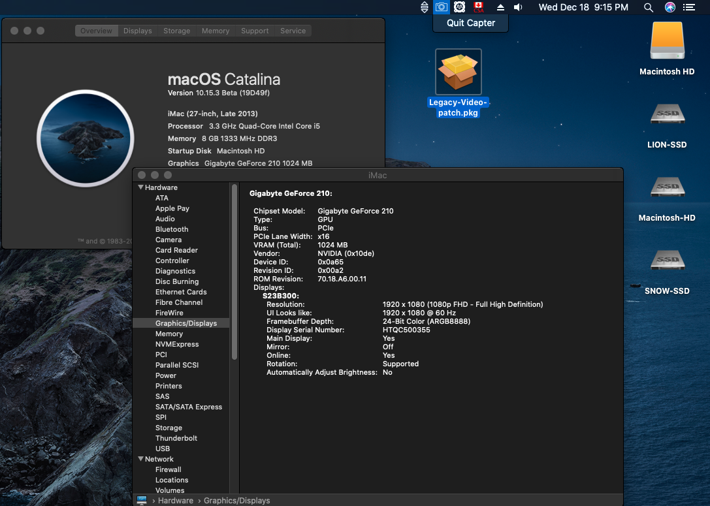
Task: Select Memory in the System Information sidebar
Action: point(181,334)
